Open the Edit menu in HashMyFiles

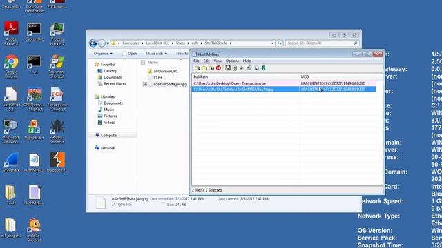[x=206, y=61]
